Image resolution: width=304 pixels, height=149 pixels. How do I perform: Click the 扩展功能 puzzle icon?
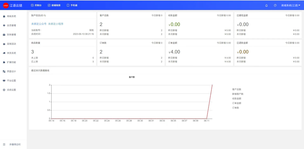point(4,62)
